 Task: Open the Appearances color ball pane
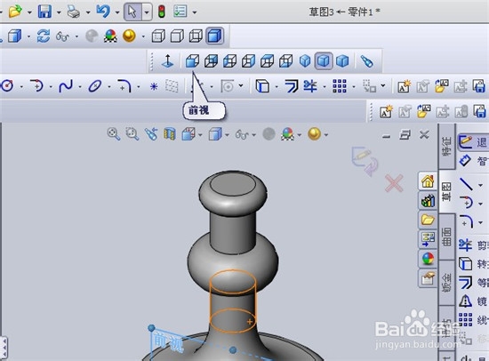point(428,259)
